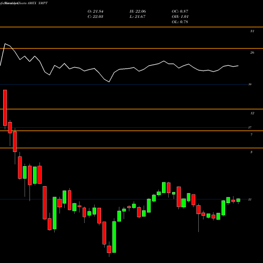Click the 31 axis label

(252, 31)
